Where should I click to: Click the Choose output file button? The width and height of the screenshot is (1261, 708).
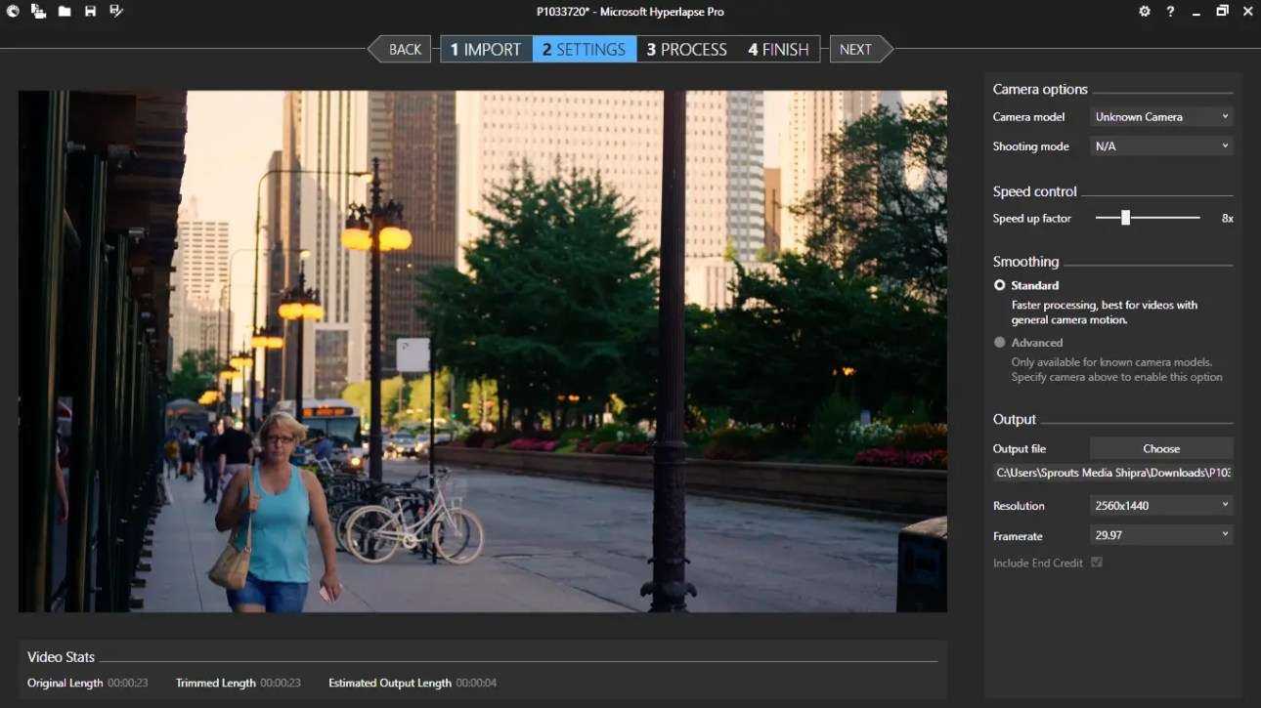1161,448
